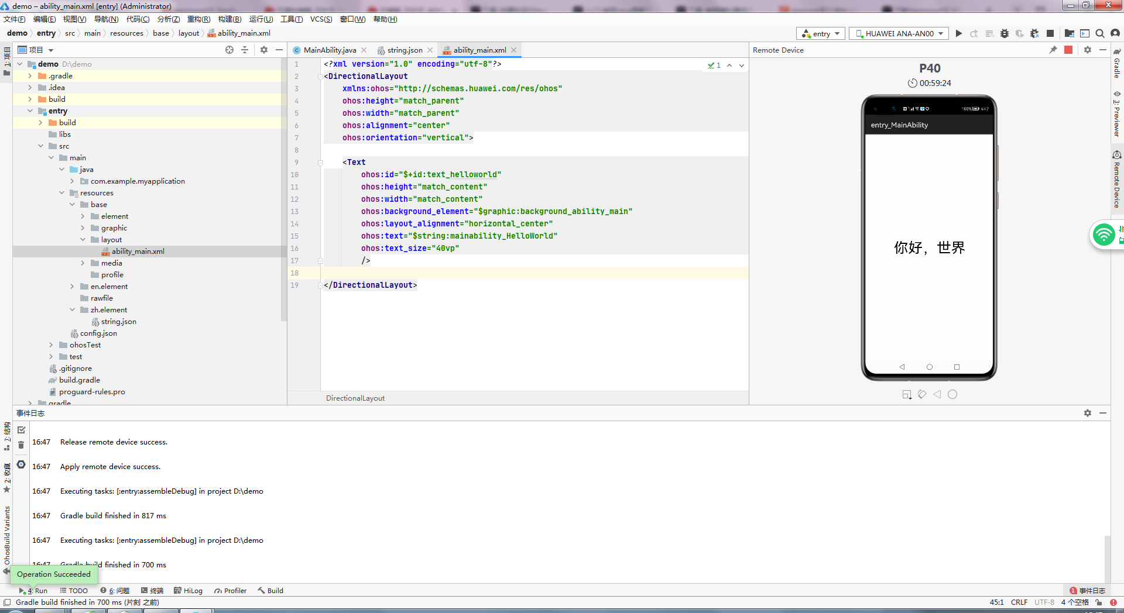
Task: Open the VCS menu
Action: click(x=321, y=19)
